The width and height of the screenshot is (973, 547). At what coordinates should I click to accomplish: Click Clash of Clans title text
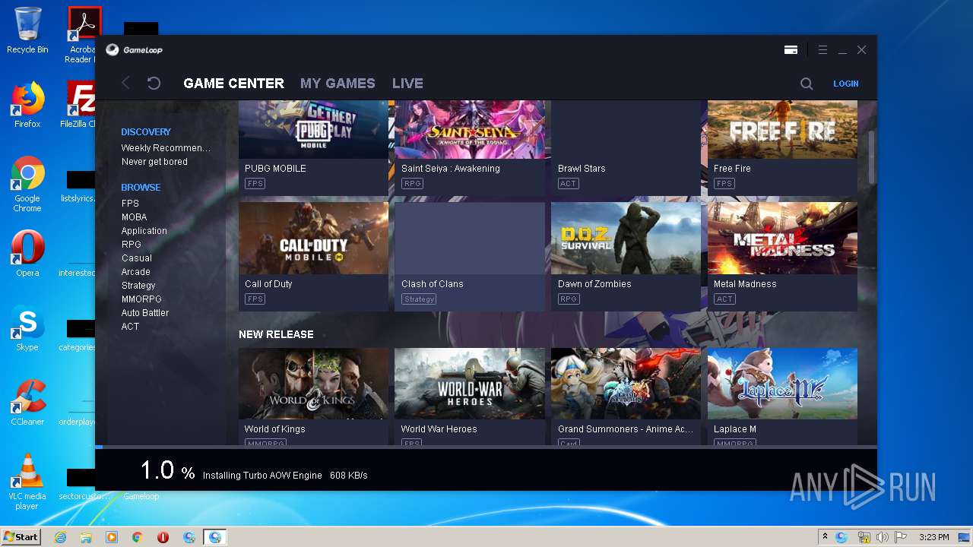pos(432,284)
